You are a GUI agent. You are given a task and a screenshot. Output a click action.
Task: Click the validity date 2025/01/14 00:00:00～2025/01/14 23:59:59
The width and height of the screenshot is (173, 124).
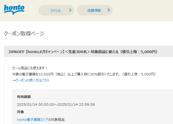tap(56, 105)
